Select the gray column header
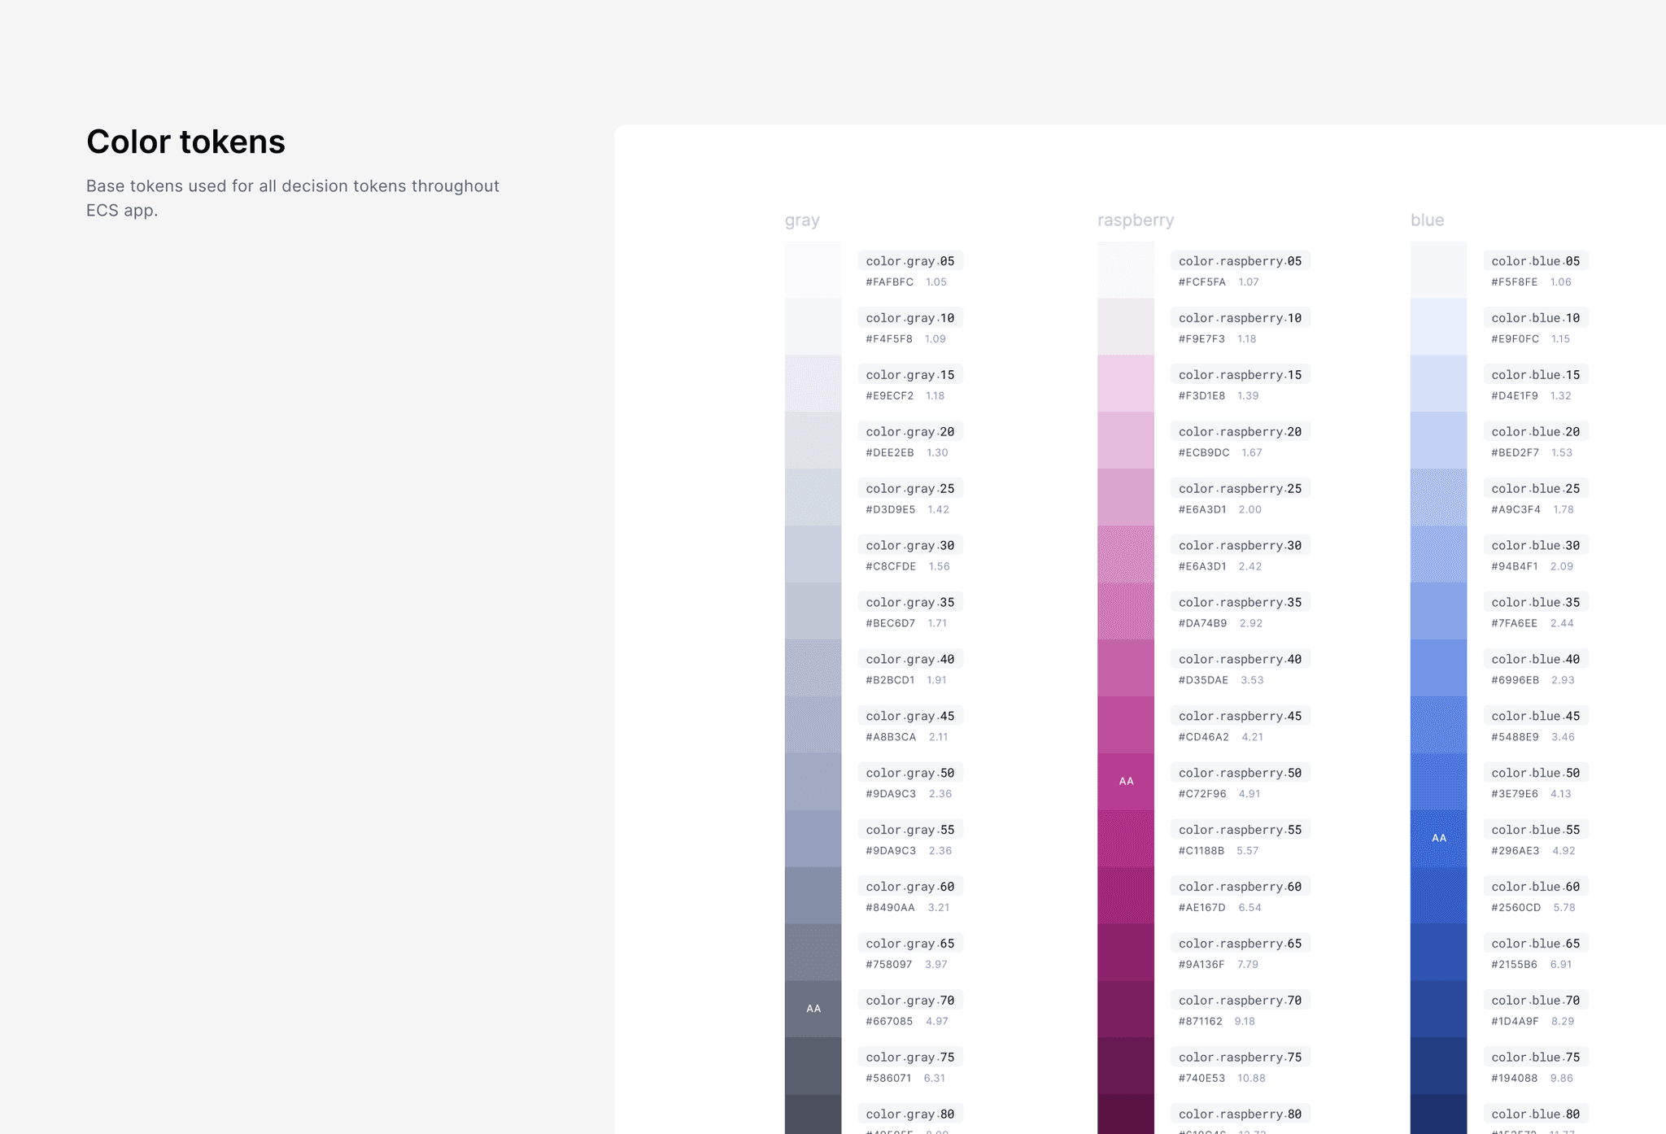 point(801,220)
